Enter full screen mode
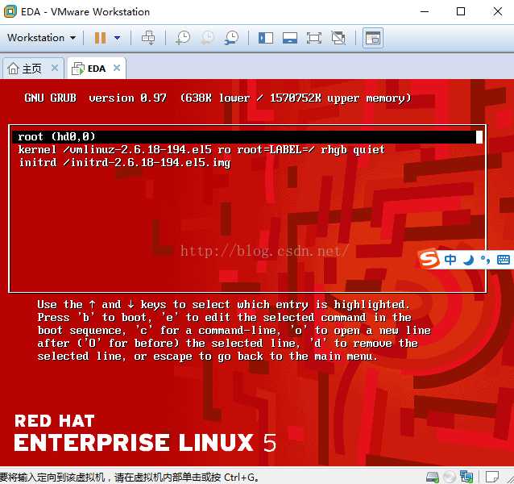The width and height of the screenshot is (514, 484). (x=313, y=38)
